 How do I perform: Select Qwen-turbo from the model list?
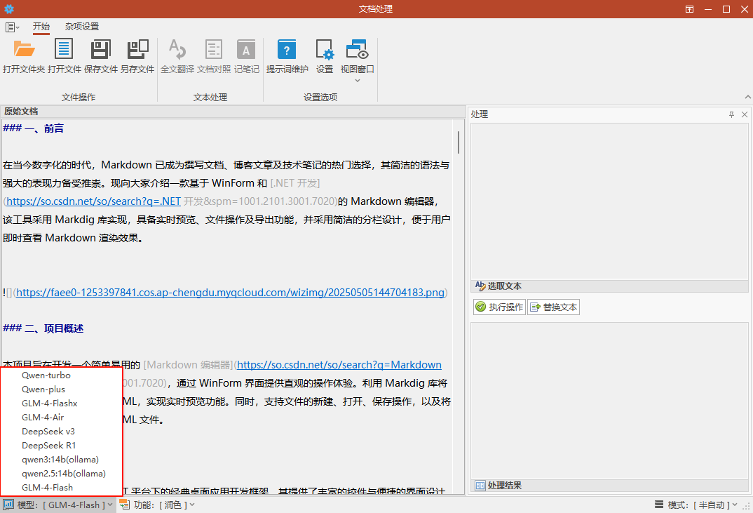[46, 375]
